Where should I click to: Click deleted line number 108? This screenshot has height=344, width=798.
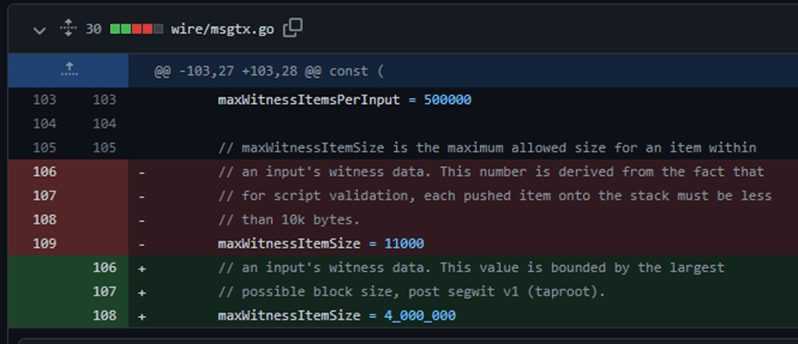44,220
